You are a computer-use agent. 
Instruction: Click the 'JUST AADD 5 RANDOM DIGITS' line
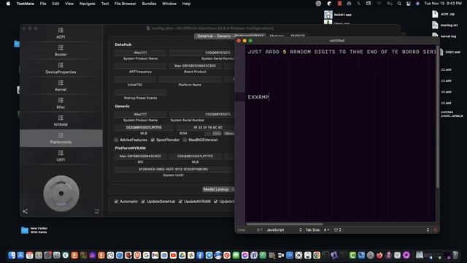(341, 52)
